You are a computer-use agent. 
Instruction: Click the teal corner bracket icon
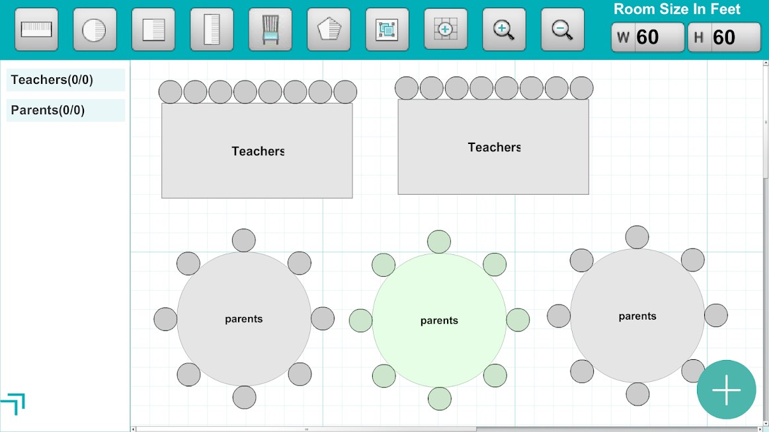13,403
